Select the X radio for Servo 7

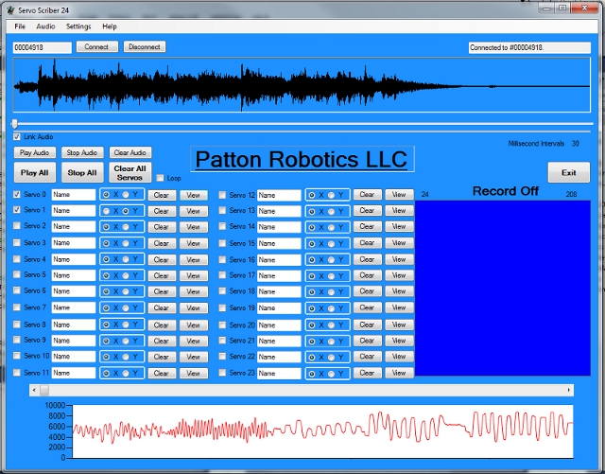106,307
